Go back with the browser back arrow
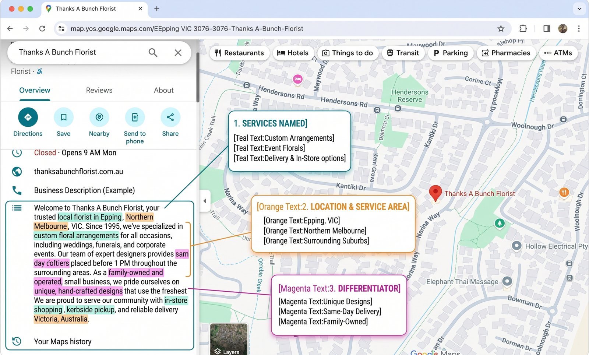The height and width of the screenshot is (355, 589). click(x=10, y=29)
